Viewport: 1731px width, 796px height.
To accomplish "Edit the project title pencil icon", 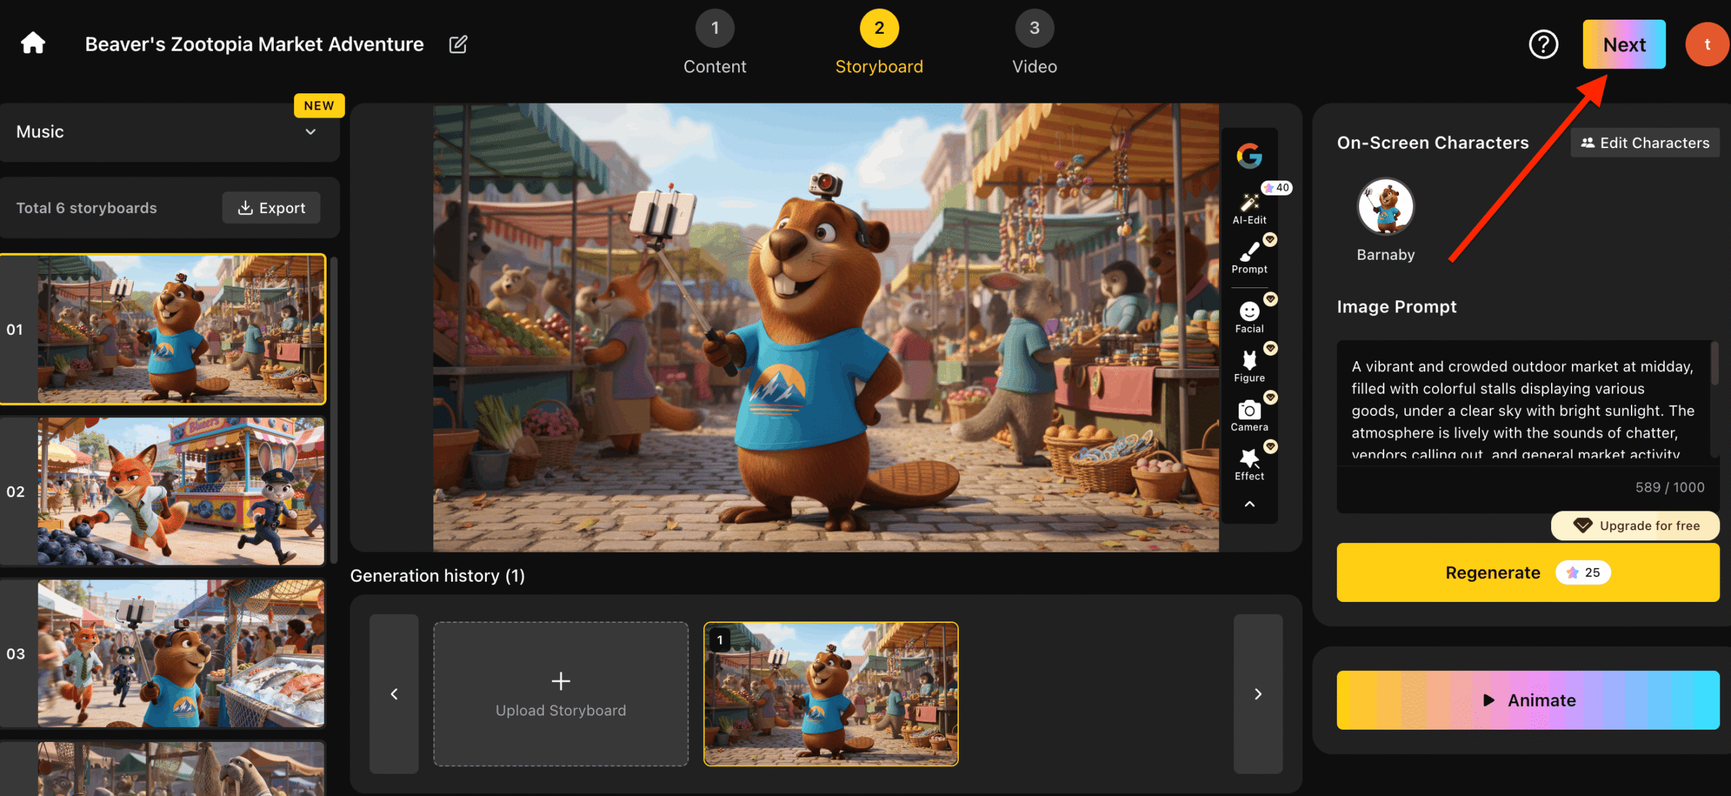I will tap(458, 44).
